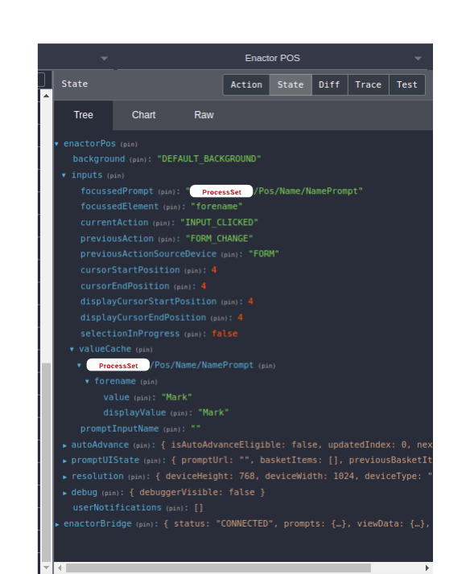Screen dimensions: 470x574
Task: Click the cursorStartPosition key
Action: tap(130, 270)
